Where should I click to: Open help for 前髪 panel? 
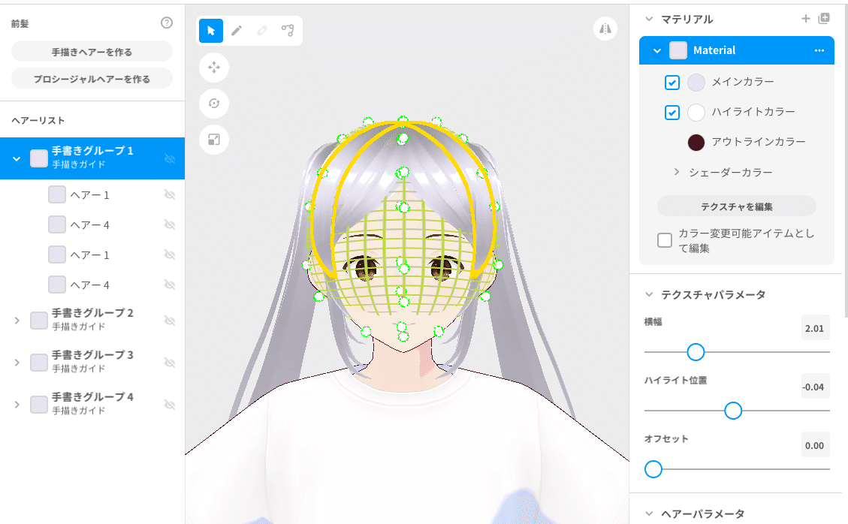tap(167, 23)
